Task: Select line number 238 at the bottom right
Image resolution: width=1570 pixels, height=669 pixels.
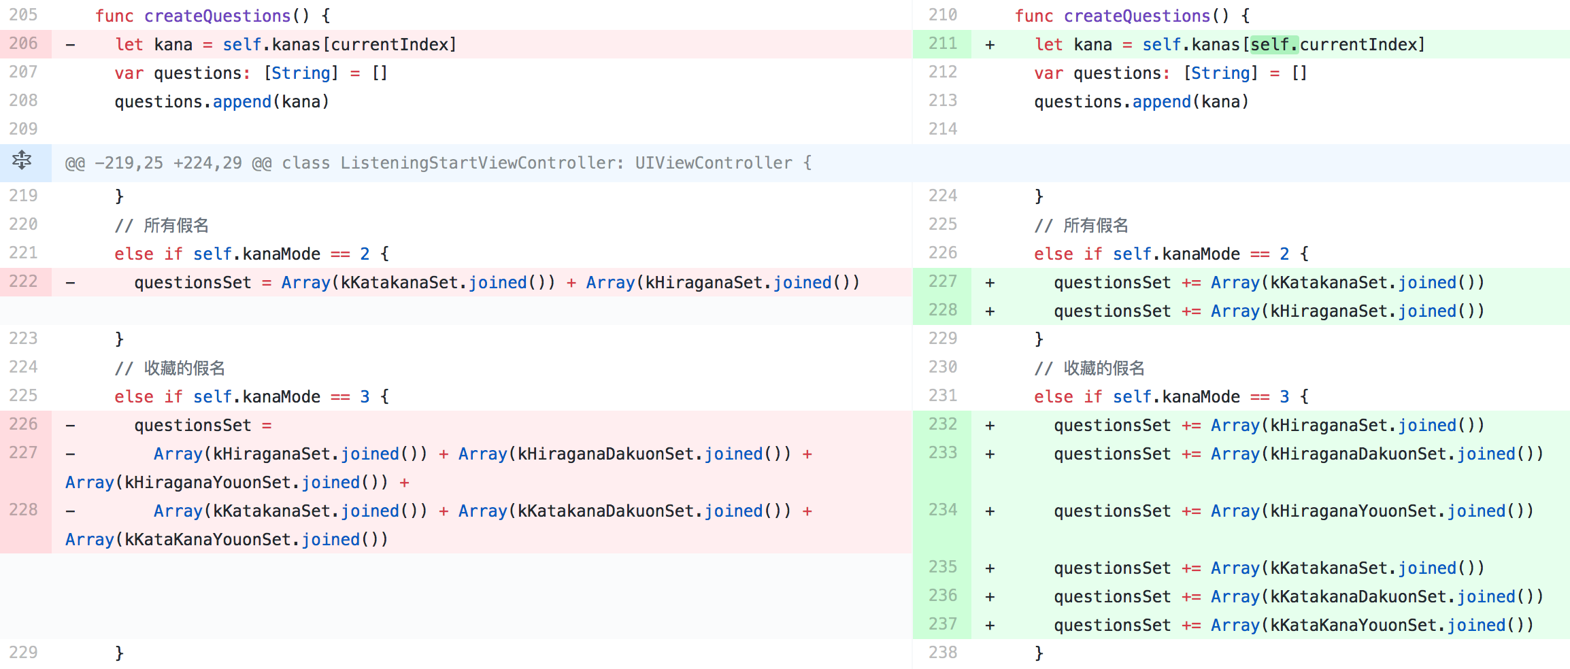Action: point(942,653)
